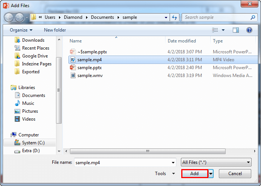Open the view options dropdown arrow
The height and width of the screenshot is (186, 261).
coord(223,30)
